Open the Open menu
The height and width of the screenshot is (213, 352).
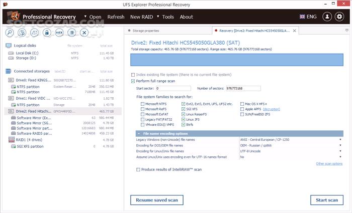(x=95, y=17)
